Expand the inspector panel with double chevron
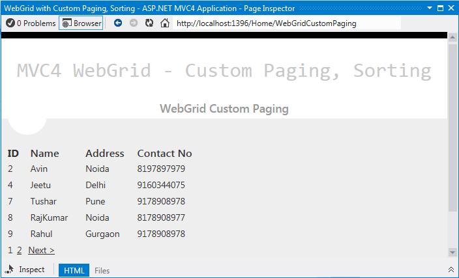This screenshot has height=278, width=459. 451,270
